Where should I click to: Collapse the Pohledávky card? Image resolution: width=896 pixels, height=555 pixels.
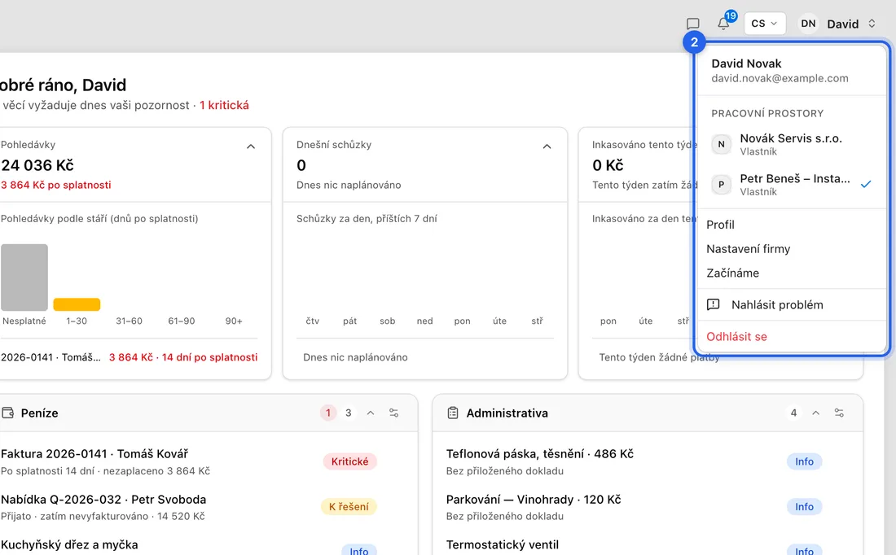[x=251, y=146]
